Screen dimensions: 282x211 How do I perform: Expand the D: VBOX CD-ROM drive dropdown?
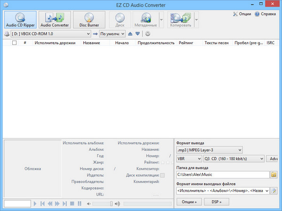click(88, 34)
